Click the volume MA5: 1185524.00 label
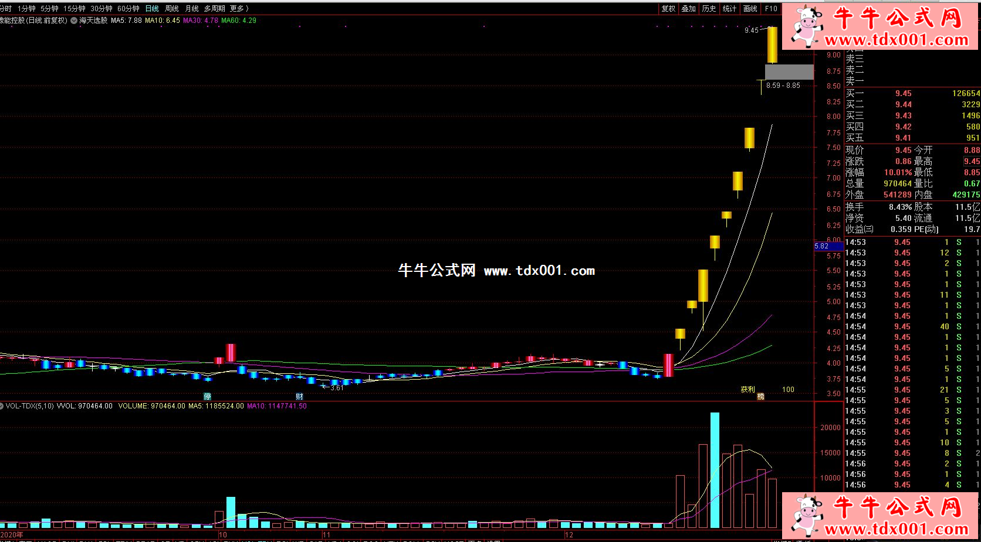The height and width of the screenshot is (542, 981). (216, 406)
